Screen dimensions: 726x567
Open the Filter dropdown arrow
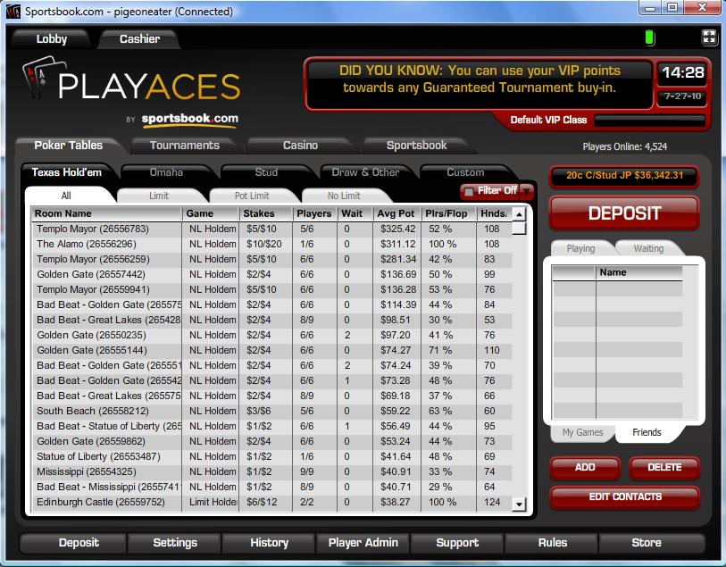[x=527, y=191]
